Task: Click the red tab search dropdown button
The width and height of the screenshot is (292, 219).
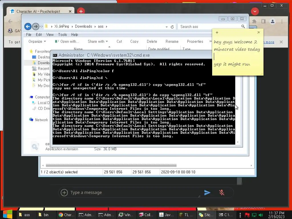Action: tap(255, 11)
